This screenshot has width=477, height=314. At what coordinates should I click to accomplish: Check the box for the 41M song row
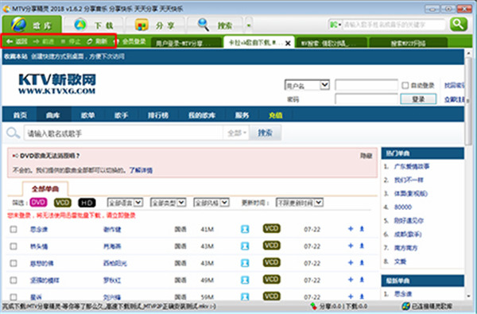point(14,229)
